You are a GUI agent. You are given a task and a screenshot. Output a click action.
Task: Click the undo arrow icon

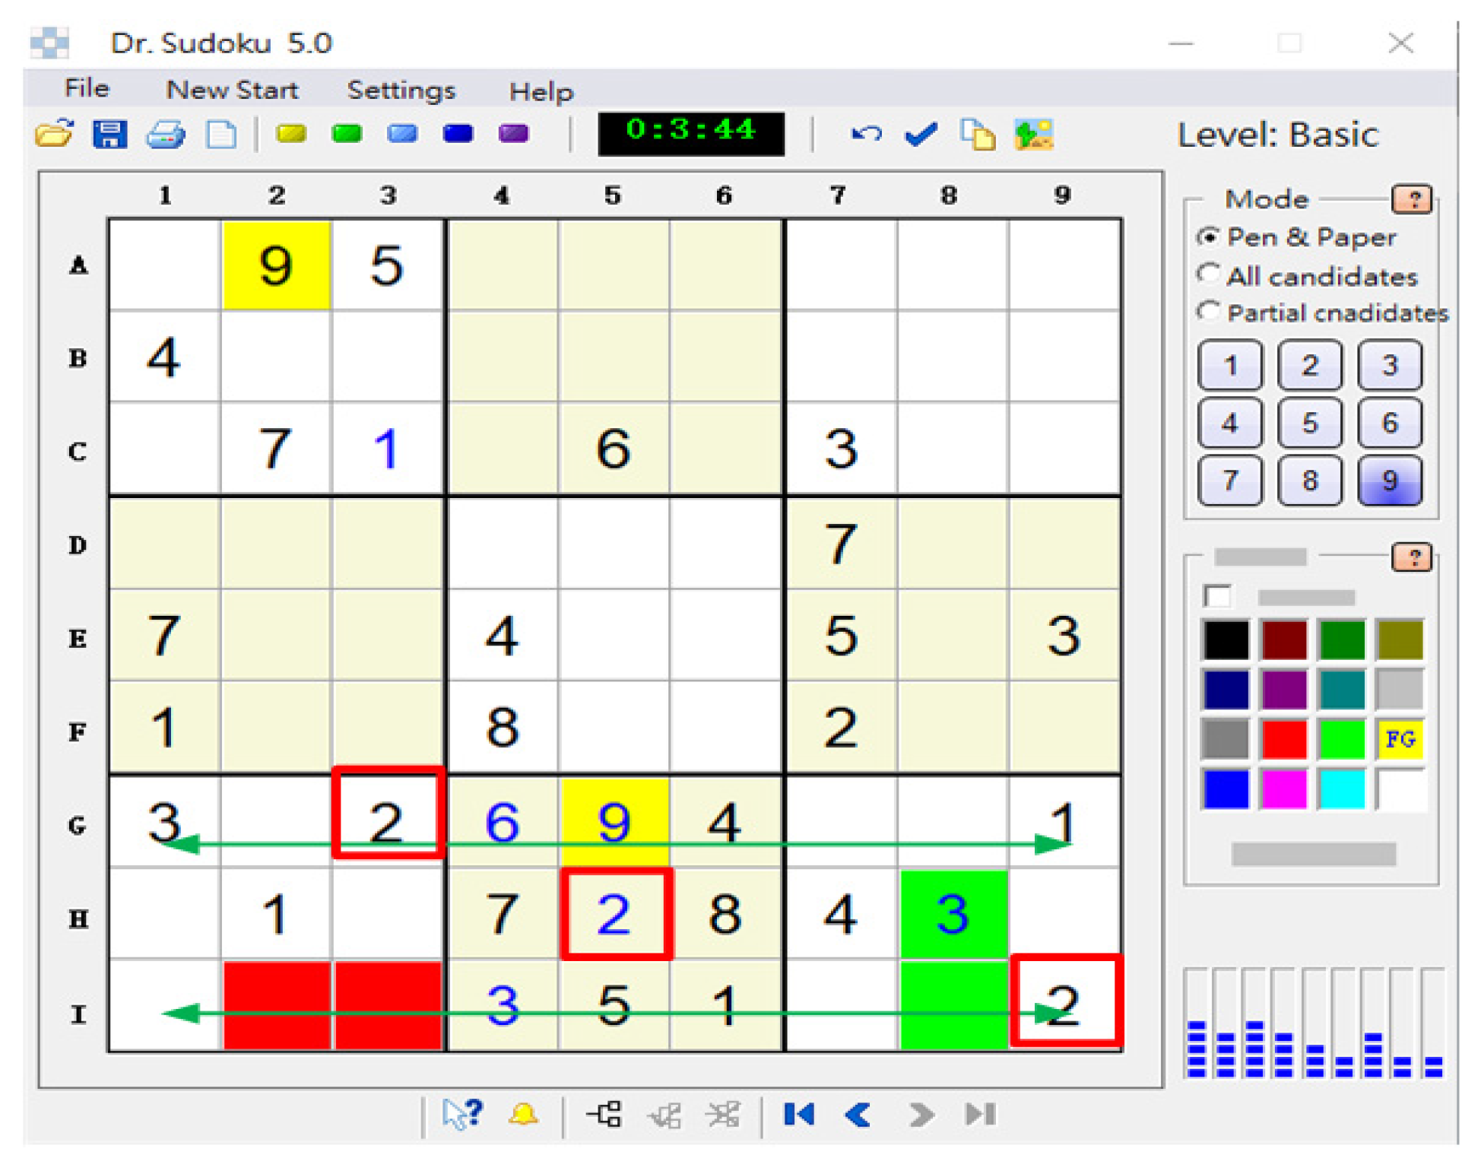(866, 135)
